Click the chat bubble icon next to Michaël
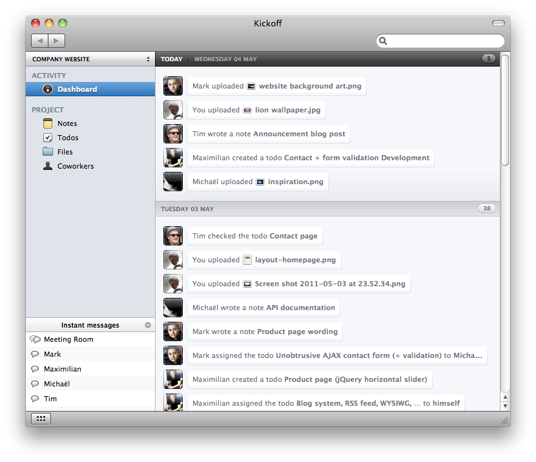The image size is (536, 462). click(35, 384)
